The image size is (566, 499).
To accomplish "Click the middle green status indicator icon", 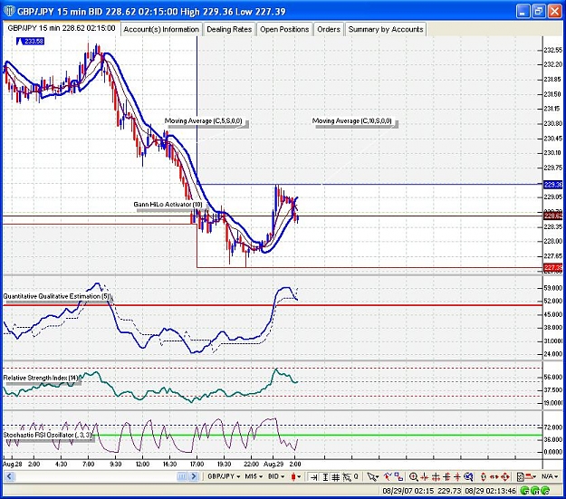I will pos(536,491).
